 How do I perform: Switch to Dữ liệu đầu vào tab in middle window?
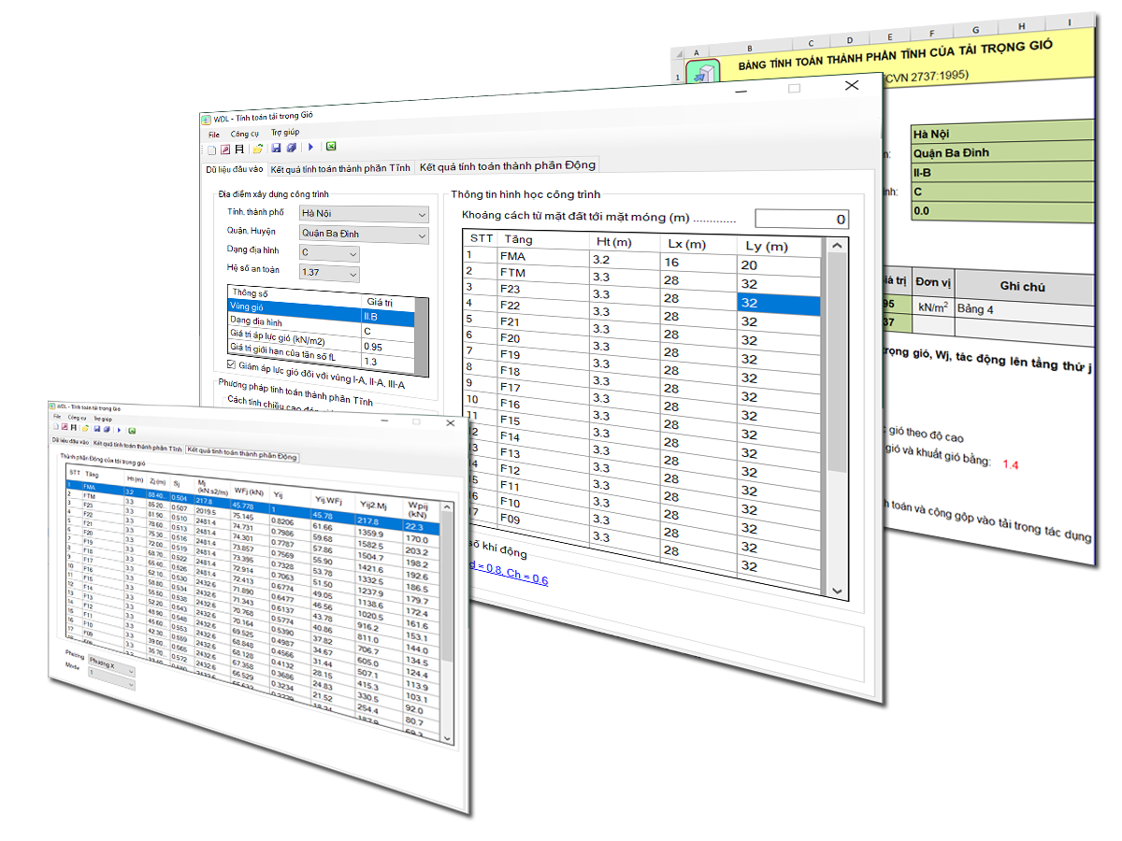click(235, 169)
